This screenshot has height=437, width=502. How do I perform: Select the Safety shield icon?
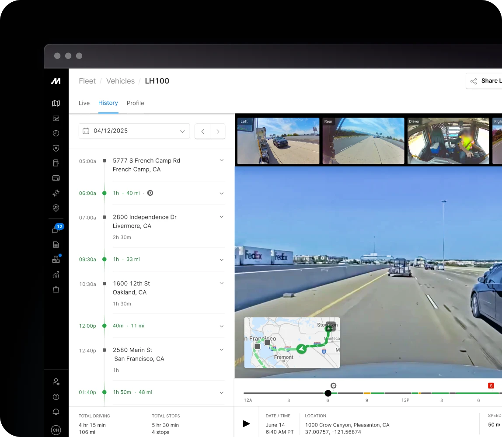[56, 148]
